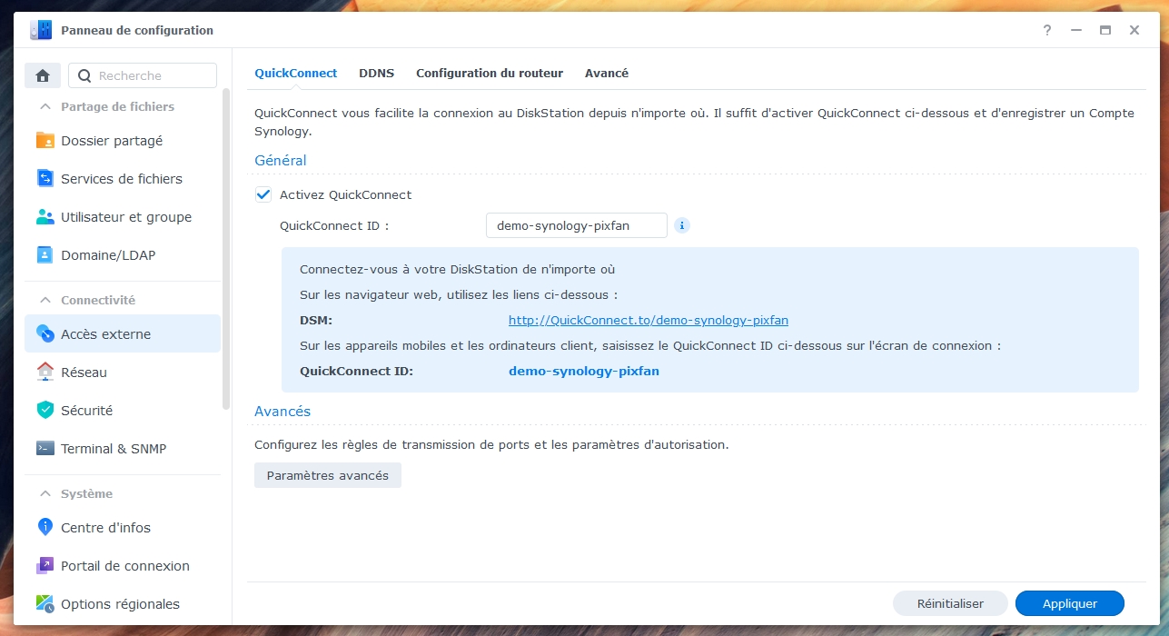Open the Dossier partagé folder icon
The image size is (1169, 636).
click(45, 141)
